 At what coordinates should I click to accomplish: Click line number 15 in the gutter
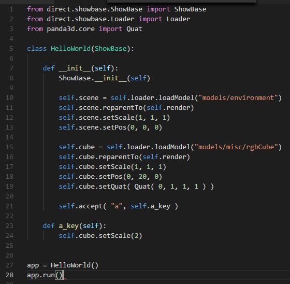tap(9, 147)
